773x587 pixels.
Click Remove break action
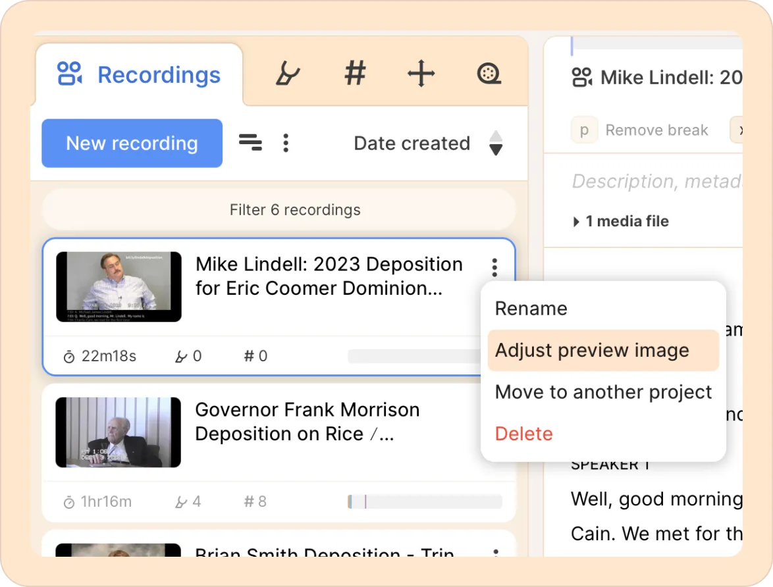point(656,130)
